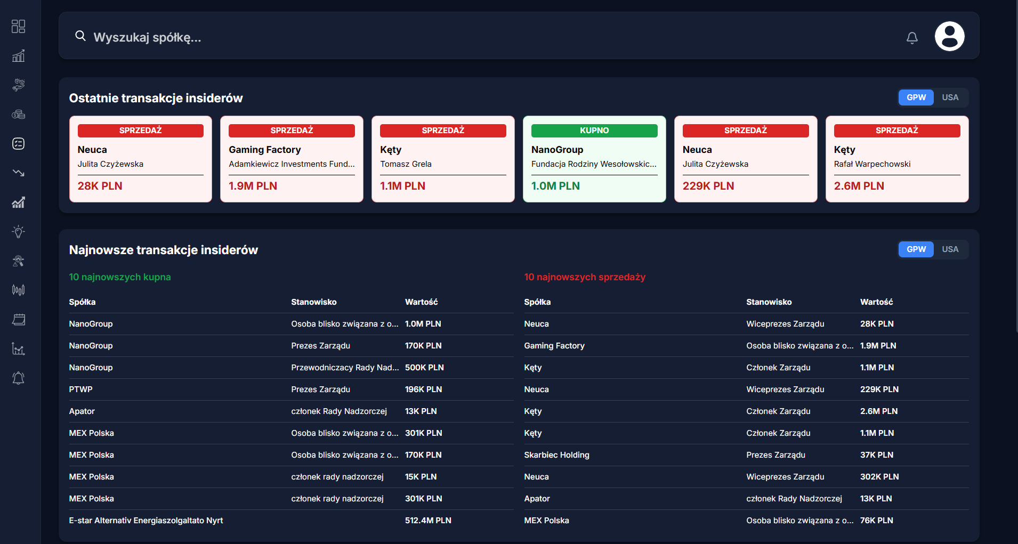Select the stacked coins sidebar icon
This screenshot has height=544, width=1018.
coord(19,115)
